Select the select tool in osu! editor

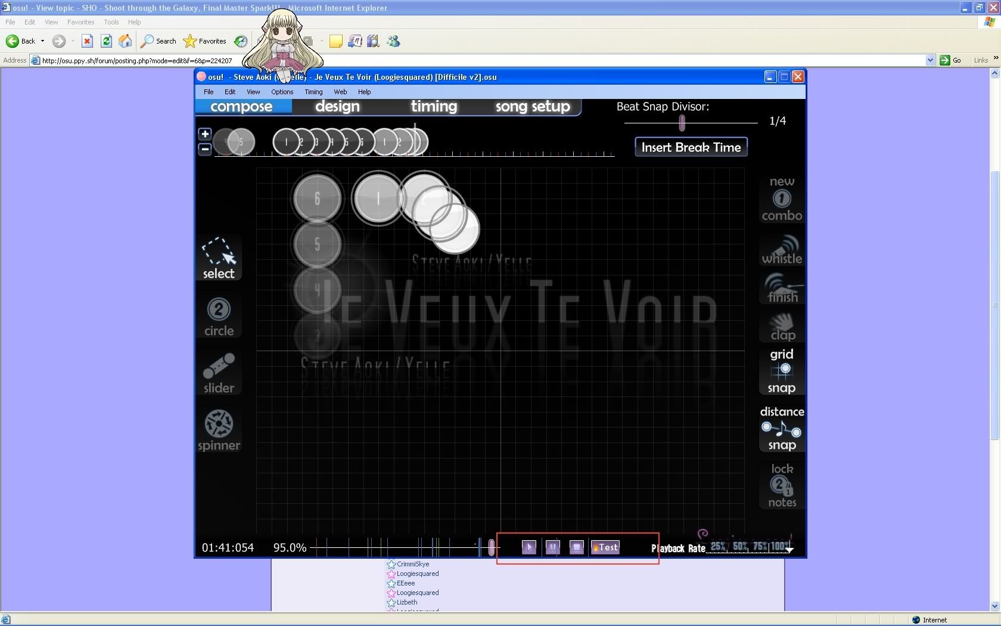coord(219,258)
